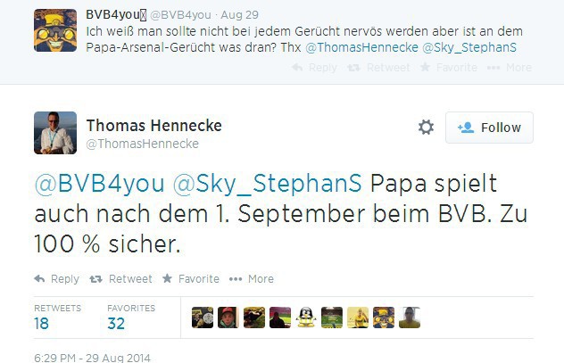Open BVB4you's avatar image

(54, 29)
